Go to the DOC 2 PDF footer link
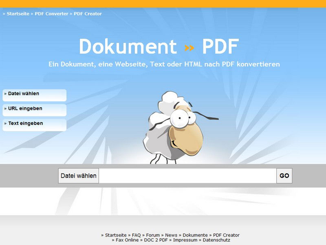Viewport: 326px width, 245px height. (x=156, y=240)
